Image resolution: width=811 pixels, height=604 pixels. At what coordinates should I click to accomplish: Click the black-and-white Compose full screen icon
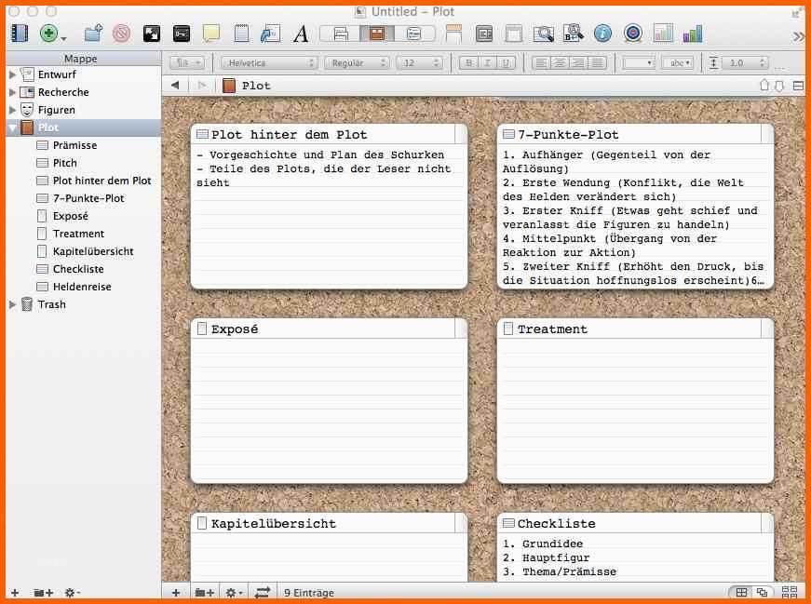152,34
